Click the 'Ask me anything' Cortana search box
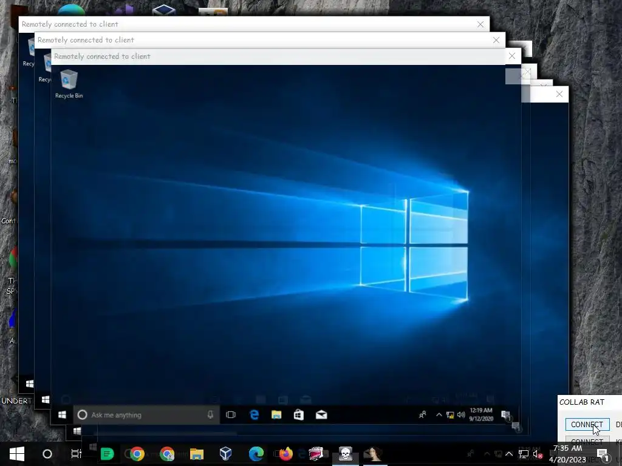This screenshot has width=622, height=466. pyautogui.click(x=146, y=415)
